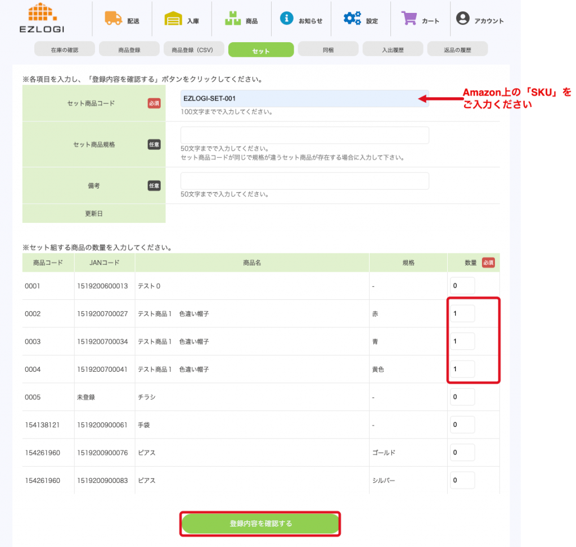Click the セット商品コード input field
This screenshot has width=576, height=547.
tap(304, 98)
